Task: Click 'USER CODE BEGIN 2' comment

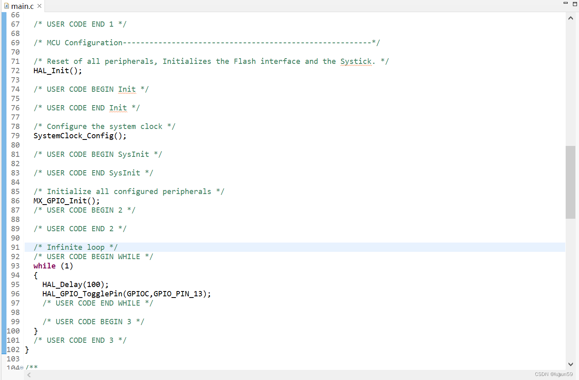Action: pyautogui.click(x=85, y=210)
